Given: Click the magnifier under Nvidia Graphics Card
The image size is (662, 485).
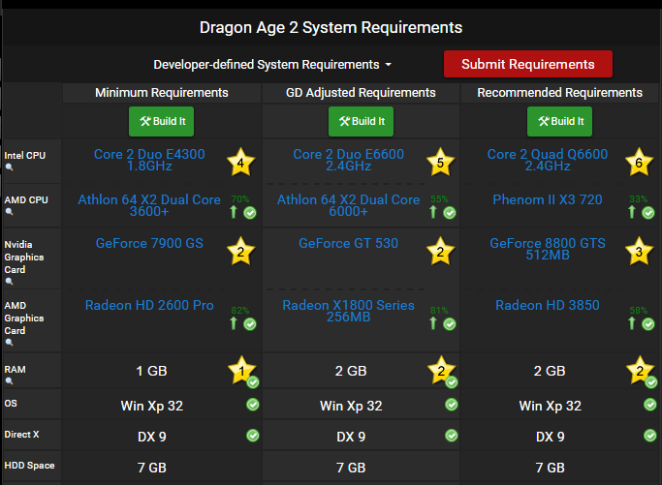Looking at the screenshot, I should pyautogui.click(x=9, y=282).
